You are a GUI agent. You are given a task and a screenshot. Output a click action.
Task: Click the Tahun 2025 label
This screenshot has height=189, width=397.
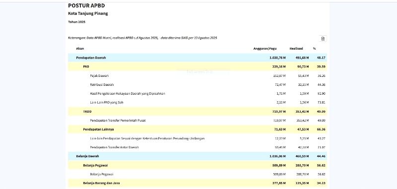click(x=77, y=22)
